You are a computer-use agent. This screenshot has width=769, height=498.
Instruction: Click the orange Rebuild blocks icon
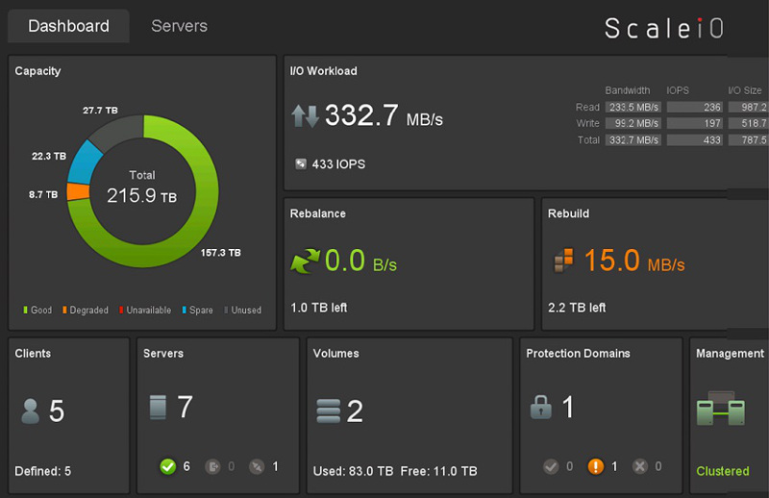(x=563, y=261)
